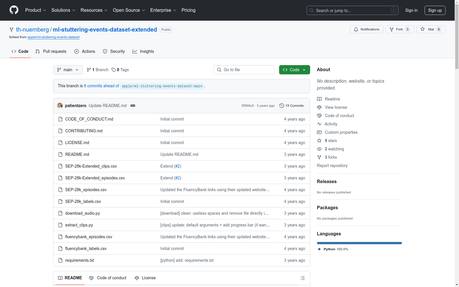The width and height of the screenshot is (459, 287).
Task: Expand the Product menu
Action: pyautogui.click(x=36, y=10)
